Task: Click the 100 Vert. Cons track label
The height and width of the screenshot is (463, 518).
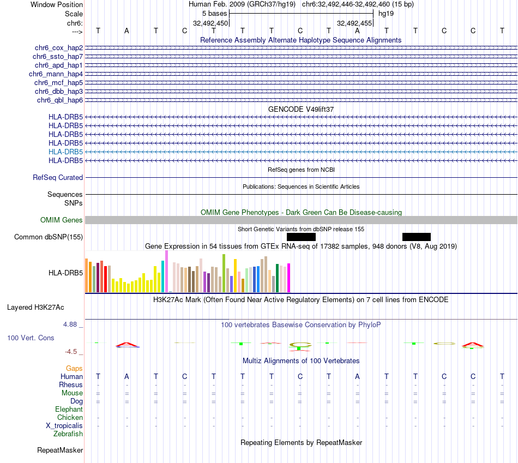Action: coord(31,338)
